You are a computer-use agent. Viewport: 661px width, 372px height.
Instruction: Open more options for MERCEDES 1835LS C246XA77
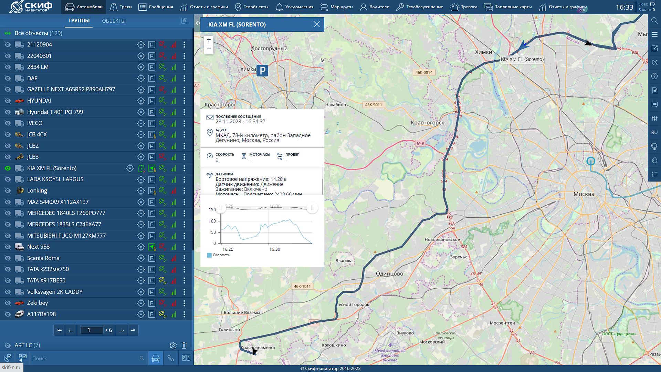(185, 224)
